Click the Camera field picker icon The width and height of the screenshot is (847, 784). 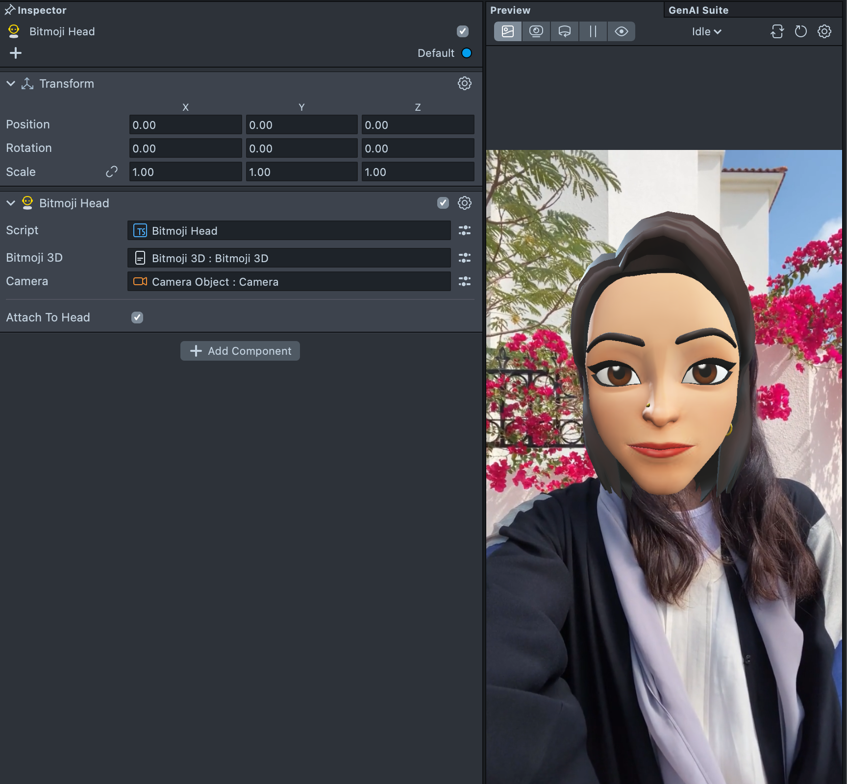[464, 281]
